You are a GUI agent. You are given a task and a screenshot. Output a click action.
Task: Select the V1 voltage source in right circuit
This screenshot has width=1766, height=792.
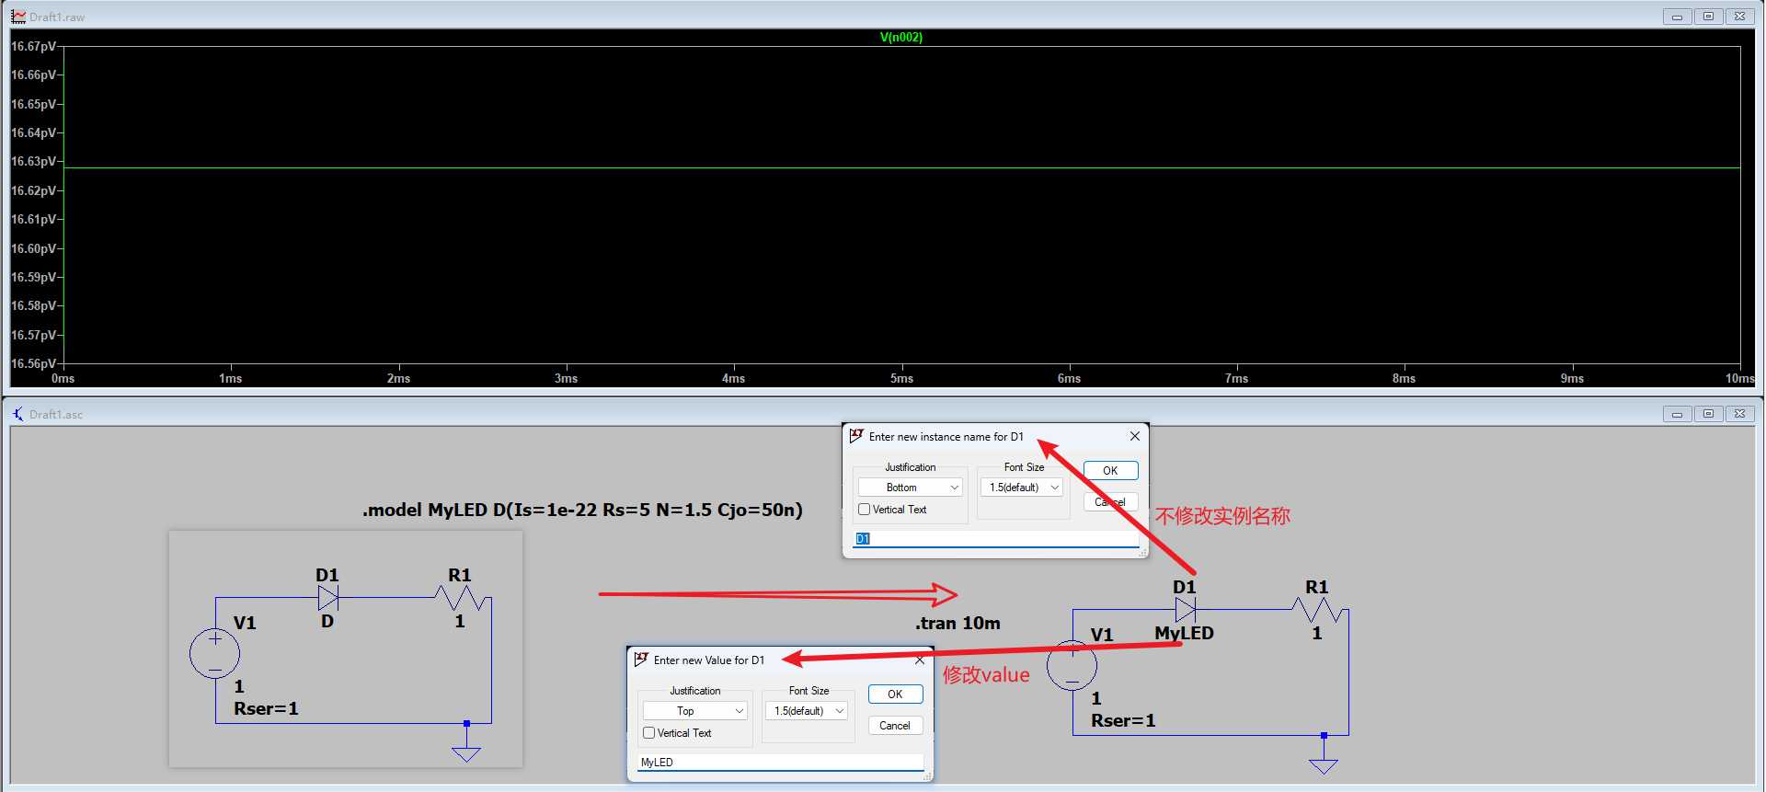pyautogui.click(x=1072, y=666)
